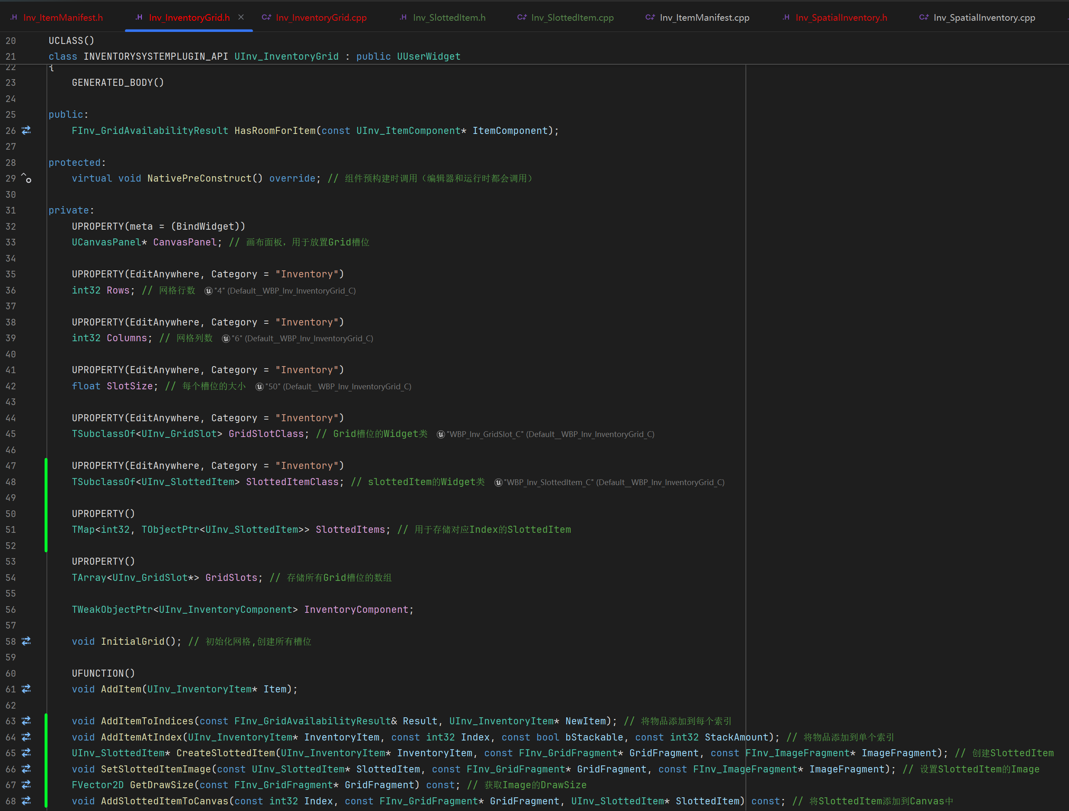The width and height of the screenshot is (1069, 811).
Task: Click the gutter navigation icon beside InitialGrid
Action: click(27, 641)
